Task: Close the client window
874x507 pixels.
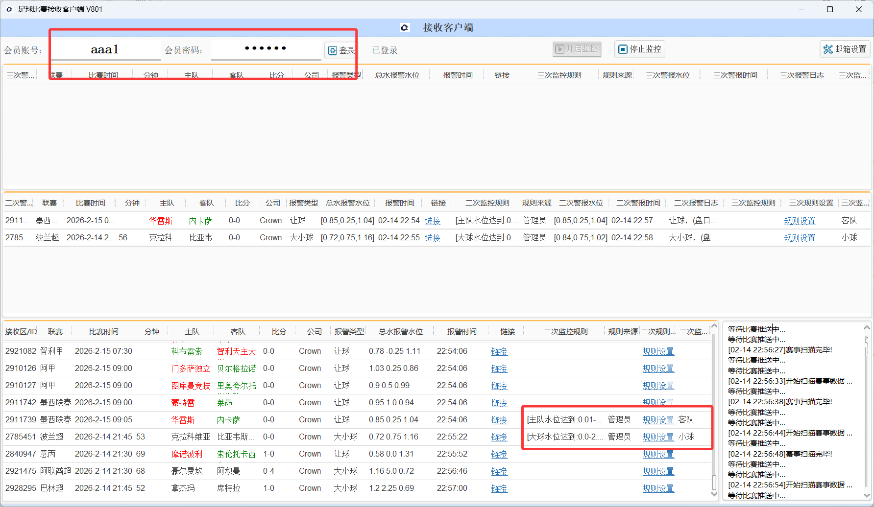Action: tap(859, 9)
